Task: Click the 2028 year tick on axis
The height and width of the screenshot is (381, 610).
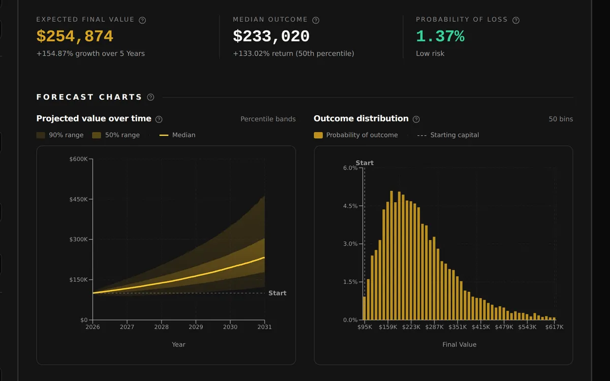Action: coord(162,327)
